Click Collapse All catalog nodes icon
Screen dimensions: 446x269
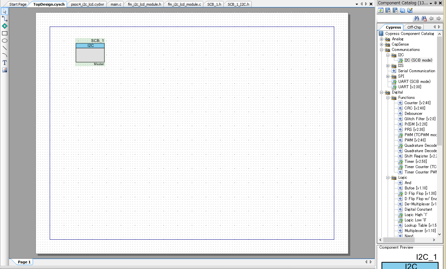[395, 10]
